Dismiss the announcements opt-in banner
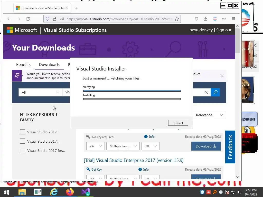Image resolution: width=263 pixels, height=197 pixels. click(x=222, y=76)
